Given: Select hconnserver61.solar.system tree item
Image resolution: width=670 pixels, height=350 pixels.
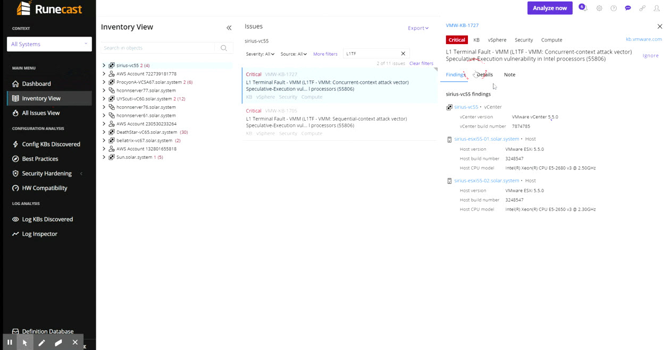Looking at the screenshot, I should 146,115.
